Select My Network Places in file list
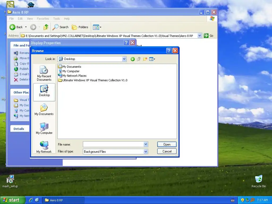The image size is (272, 204). pyautogui.click(x=72, y=76)
